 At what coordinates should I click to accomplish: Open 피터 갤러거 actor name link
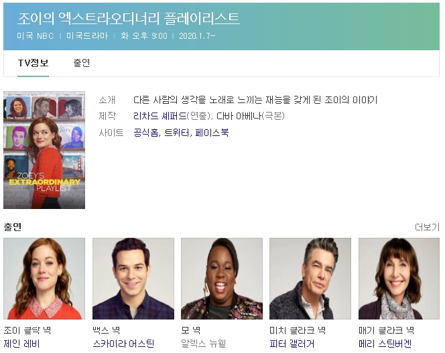coord(292,344)
